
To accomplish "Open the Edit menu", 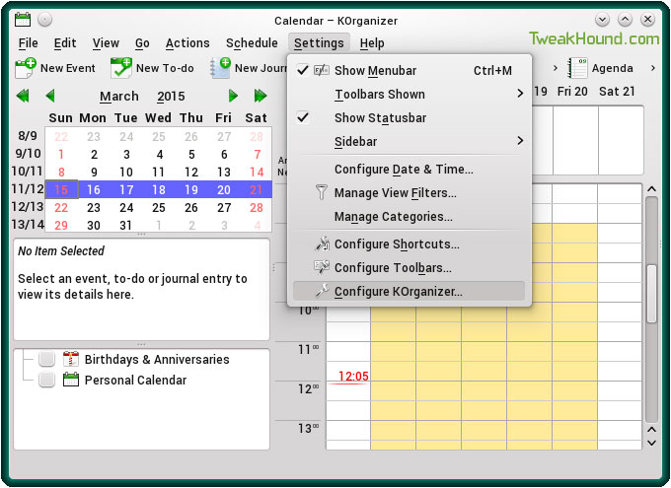I will (x=65, y=43).
